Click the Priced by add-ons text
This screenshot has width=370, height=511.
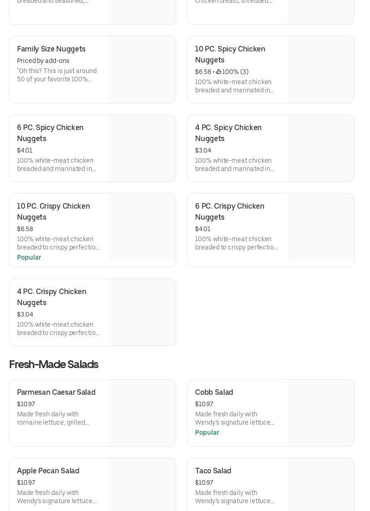pos(43,61)
